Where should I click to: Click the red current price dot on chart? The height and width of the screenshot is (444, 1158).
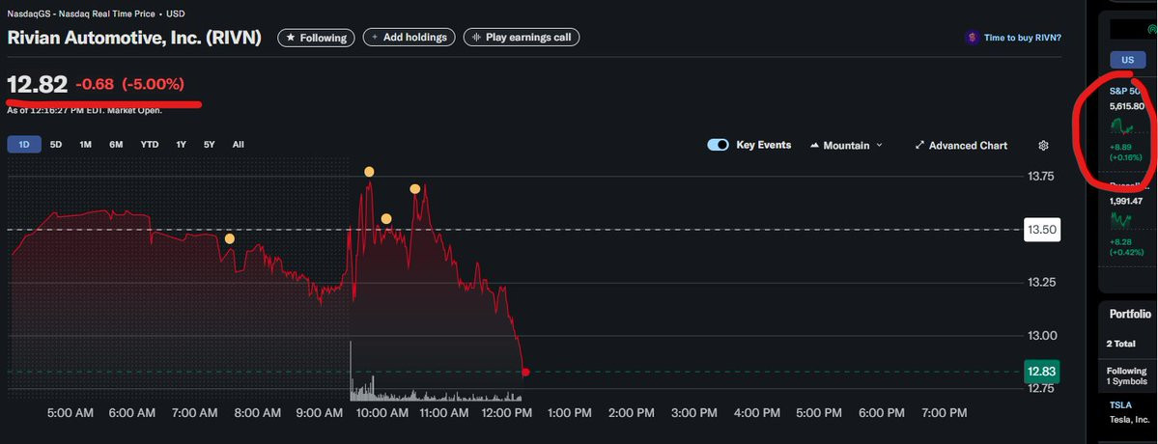click(x=525, y=372)
